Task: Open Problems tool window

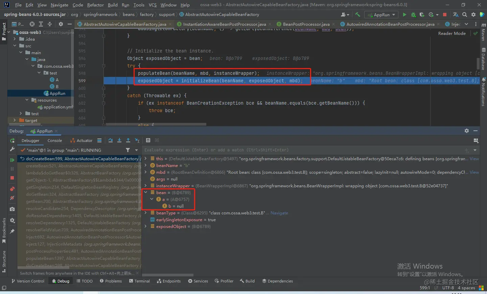Action: pos(111,281)
